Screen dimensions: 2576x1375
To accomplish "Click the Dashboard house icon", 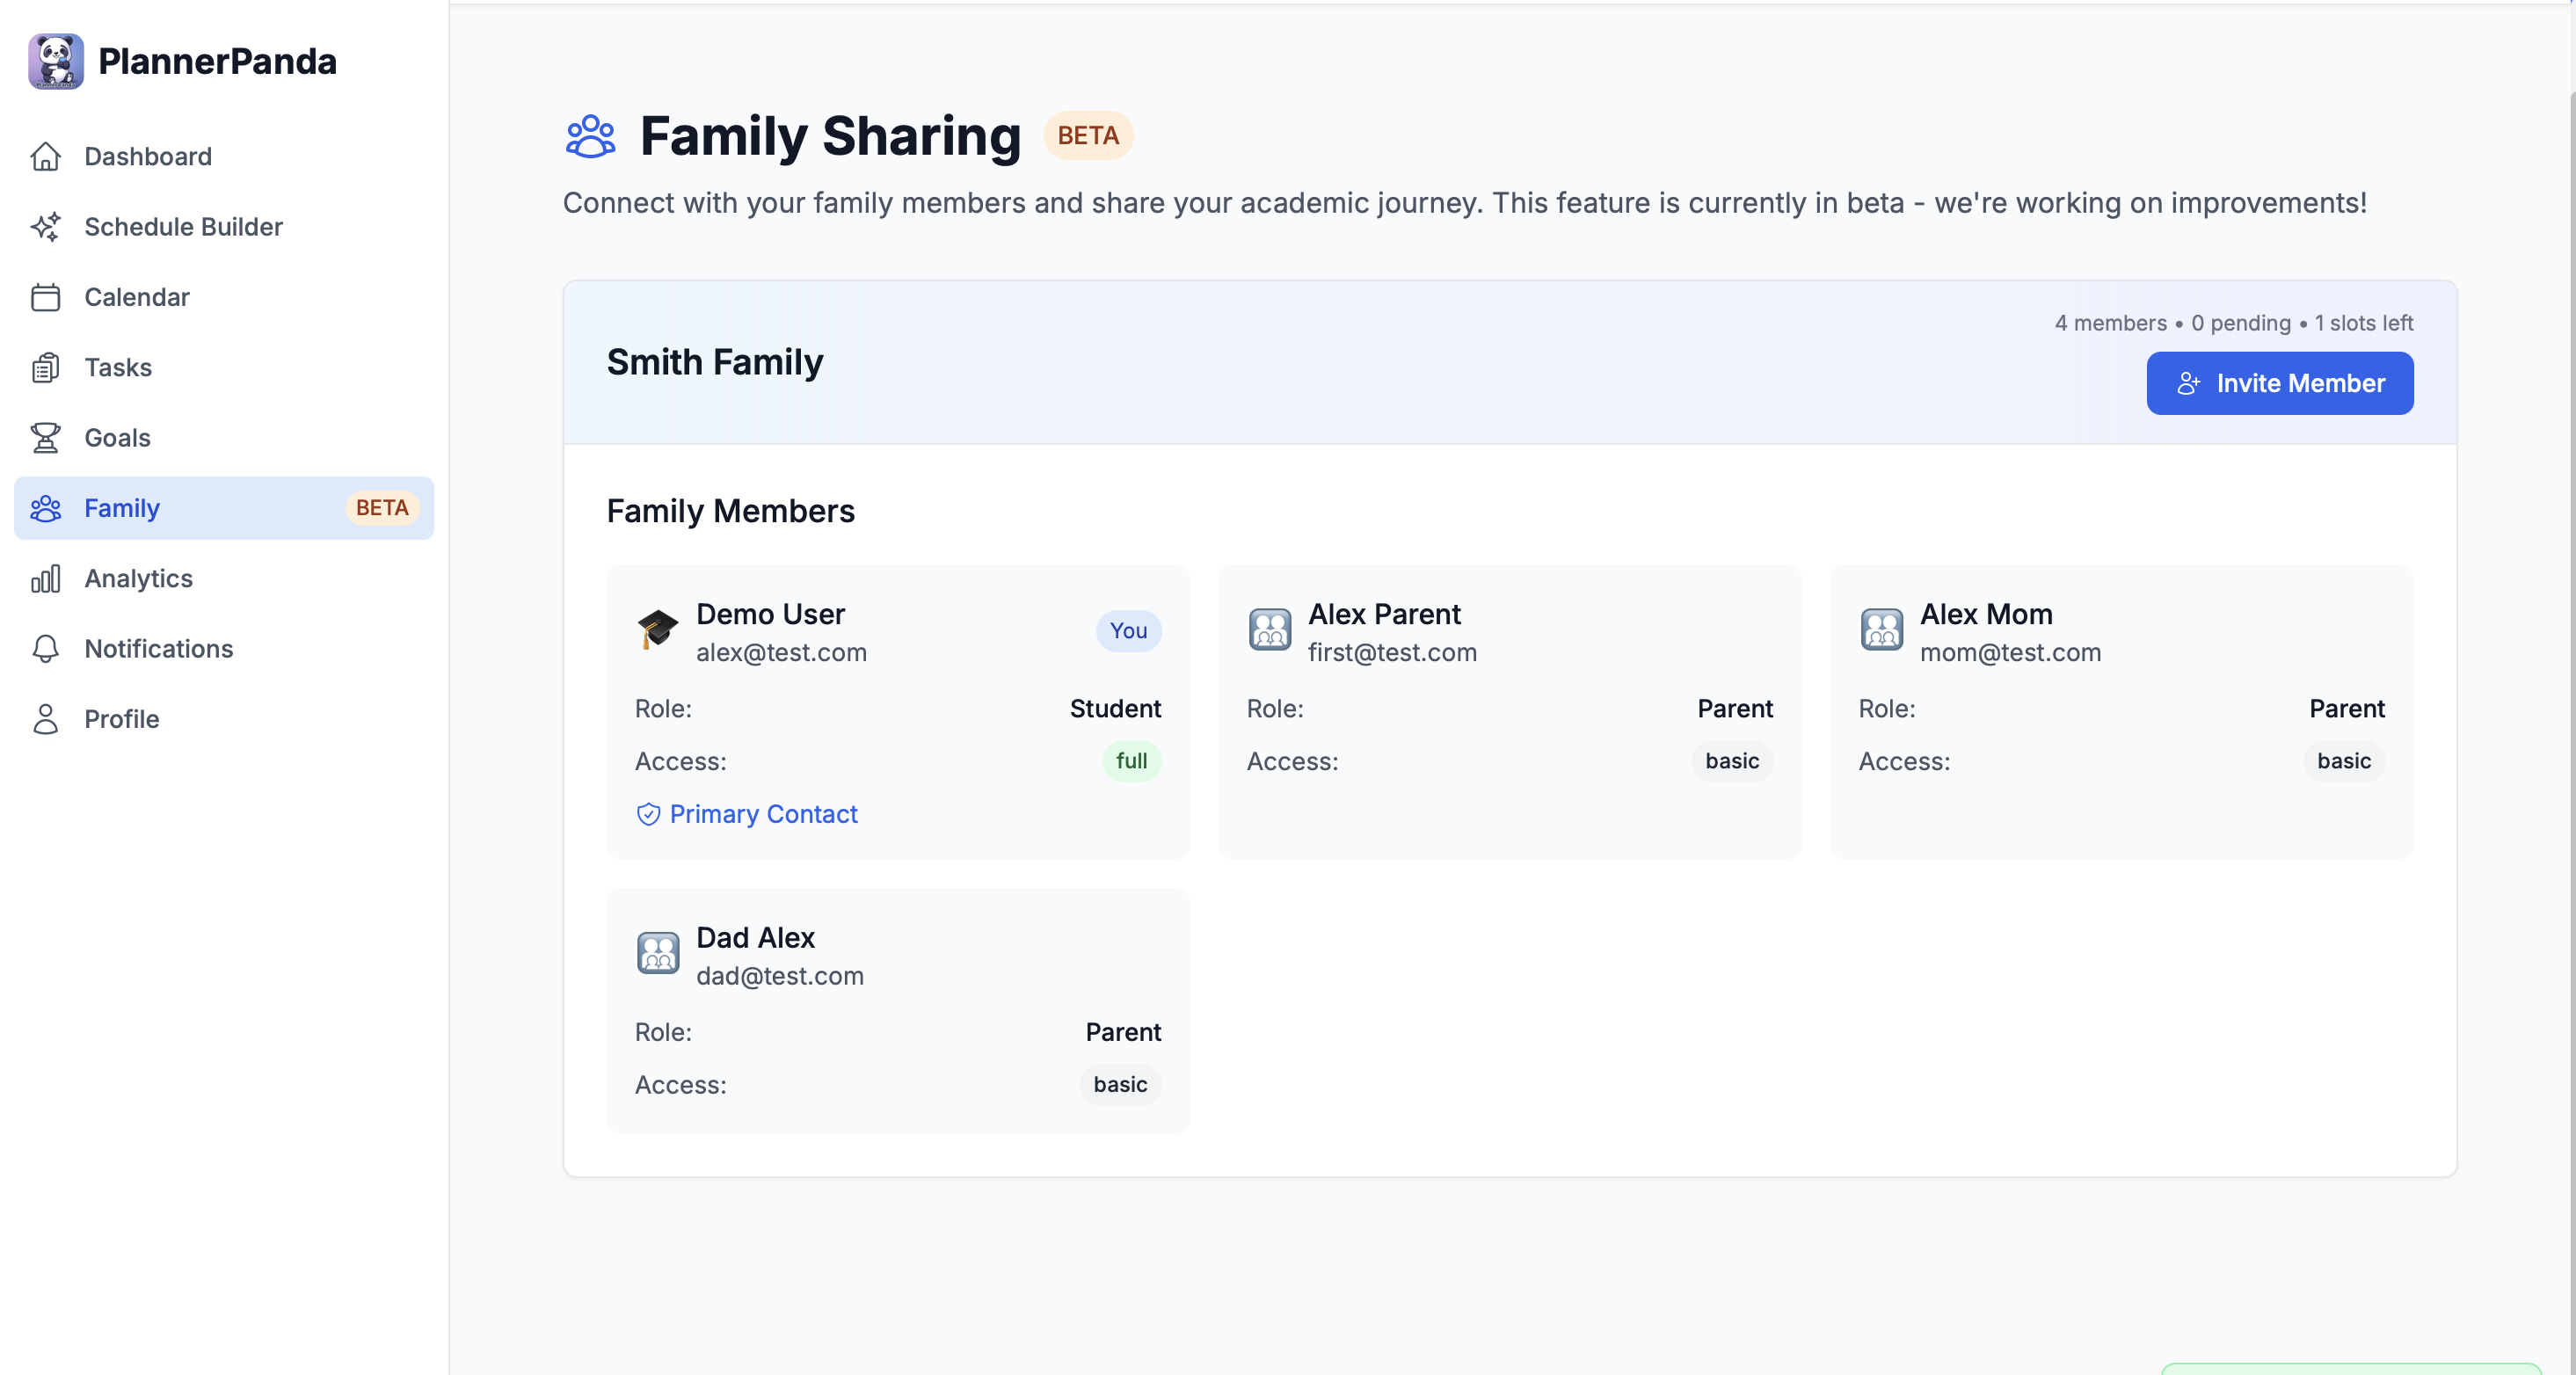I will click(x=46, y=157).
